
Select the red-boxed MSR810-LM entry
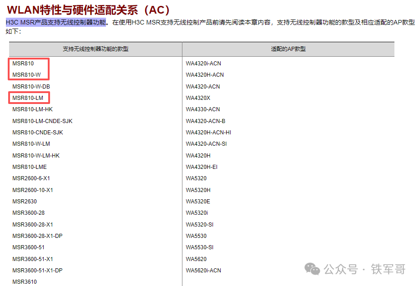click(28, 98)
